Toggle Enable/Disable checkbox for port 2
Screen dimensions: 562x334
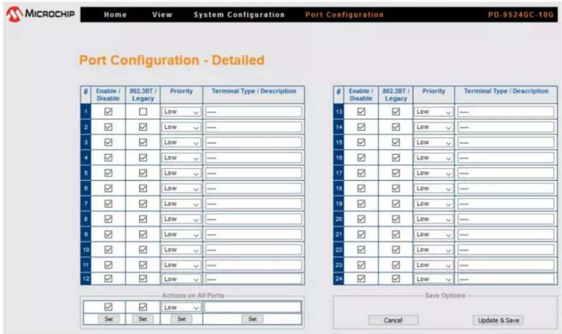click(108, 127)
